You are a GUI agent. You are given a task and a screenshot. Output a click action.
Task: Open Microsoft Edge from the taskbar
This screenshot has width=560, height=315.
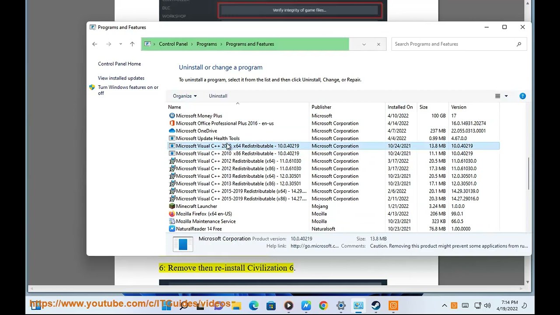tap(254, 305)
